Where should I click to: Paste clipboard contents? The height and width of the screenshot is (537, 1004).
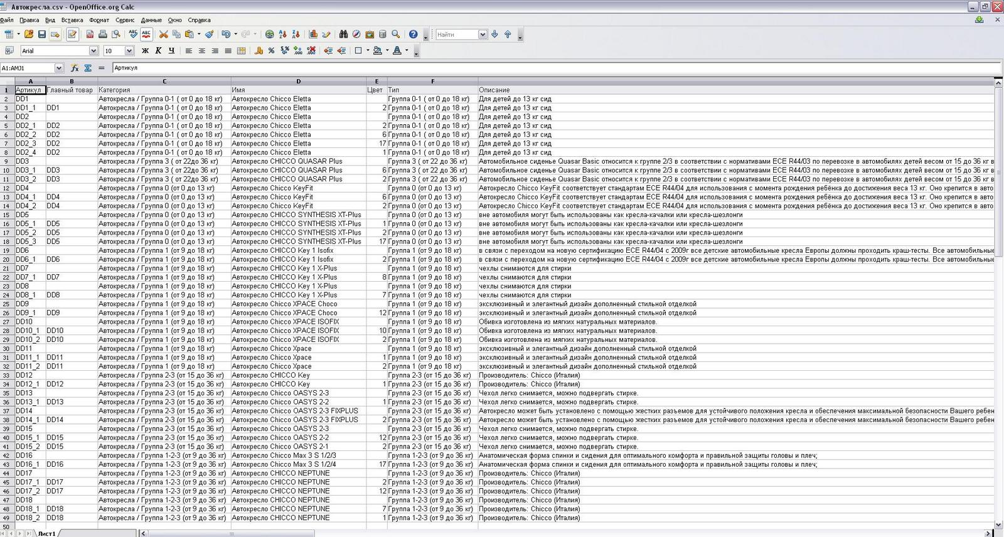click(190, 35)
